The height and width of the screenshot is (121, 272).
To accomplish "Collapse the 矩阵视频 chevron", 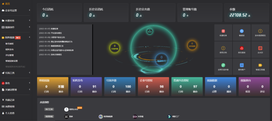I will (x=29, y=37).
